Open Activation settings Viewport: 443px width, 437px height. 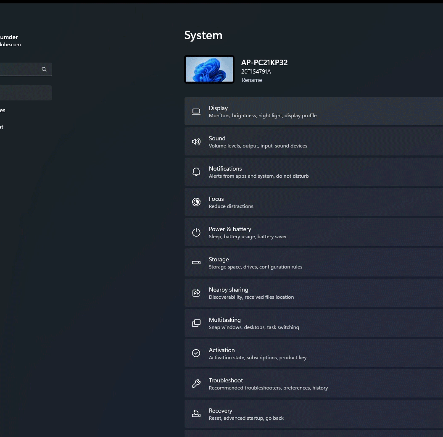(314, 353)
